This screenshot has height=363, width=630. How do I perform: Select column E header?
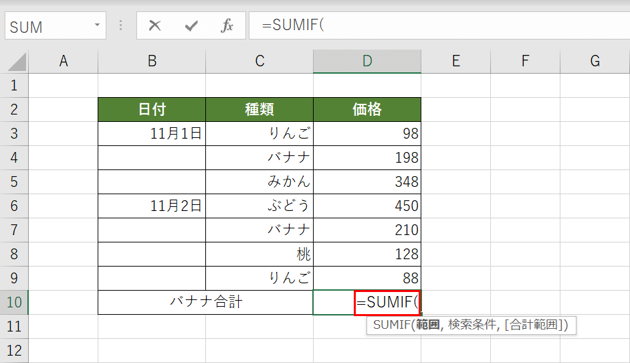[x=455, y=61]
